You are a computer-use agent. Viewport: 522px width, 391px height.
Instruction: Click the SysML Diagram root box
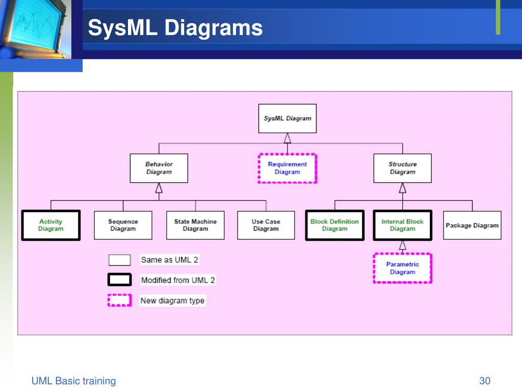pos(288,118)
